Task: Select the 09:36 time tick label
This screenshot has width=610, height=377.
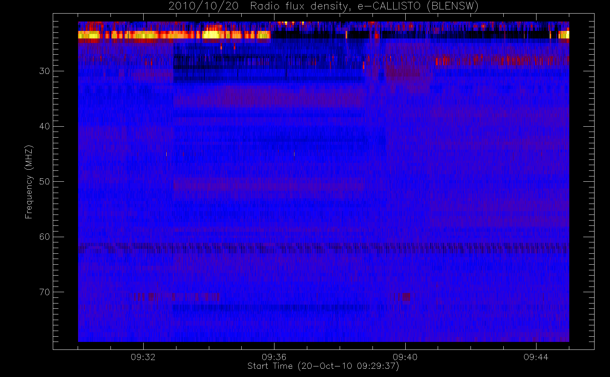Action: 274,357
